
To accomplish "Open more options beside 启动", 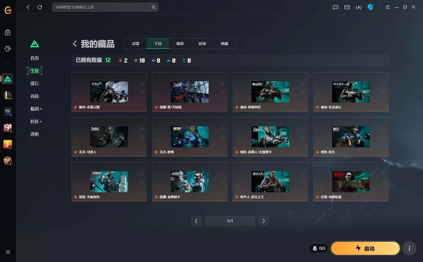I will [410, 248].
